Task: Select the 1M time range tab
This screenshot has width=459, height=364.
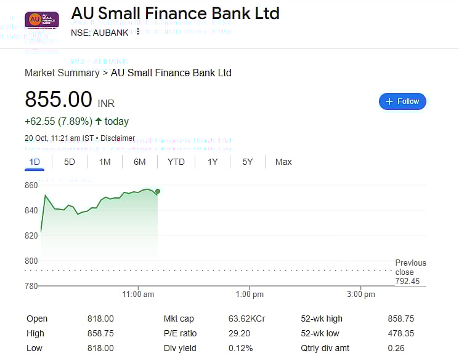Action: (105, 162)
